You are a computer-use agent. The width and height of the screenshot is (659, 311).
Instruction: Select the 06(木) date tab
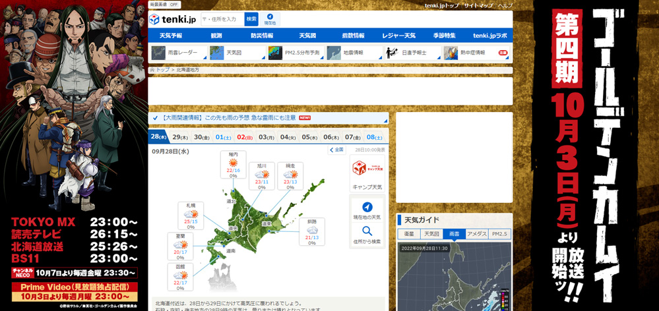click(330, 137)
